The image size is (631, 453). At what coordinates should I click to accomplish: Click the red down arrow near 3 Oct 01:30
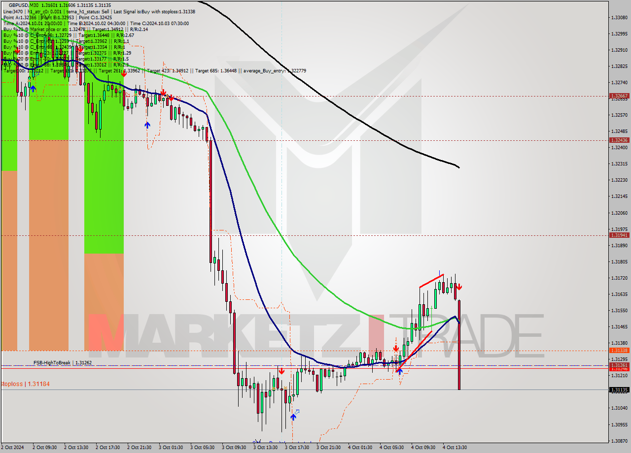coord(163,93)
